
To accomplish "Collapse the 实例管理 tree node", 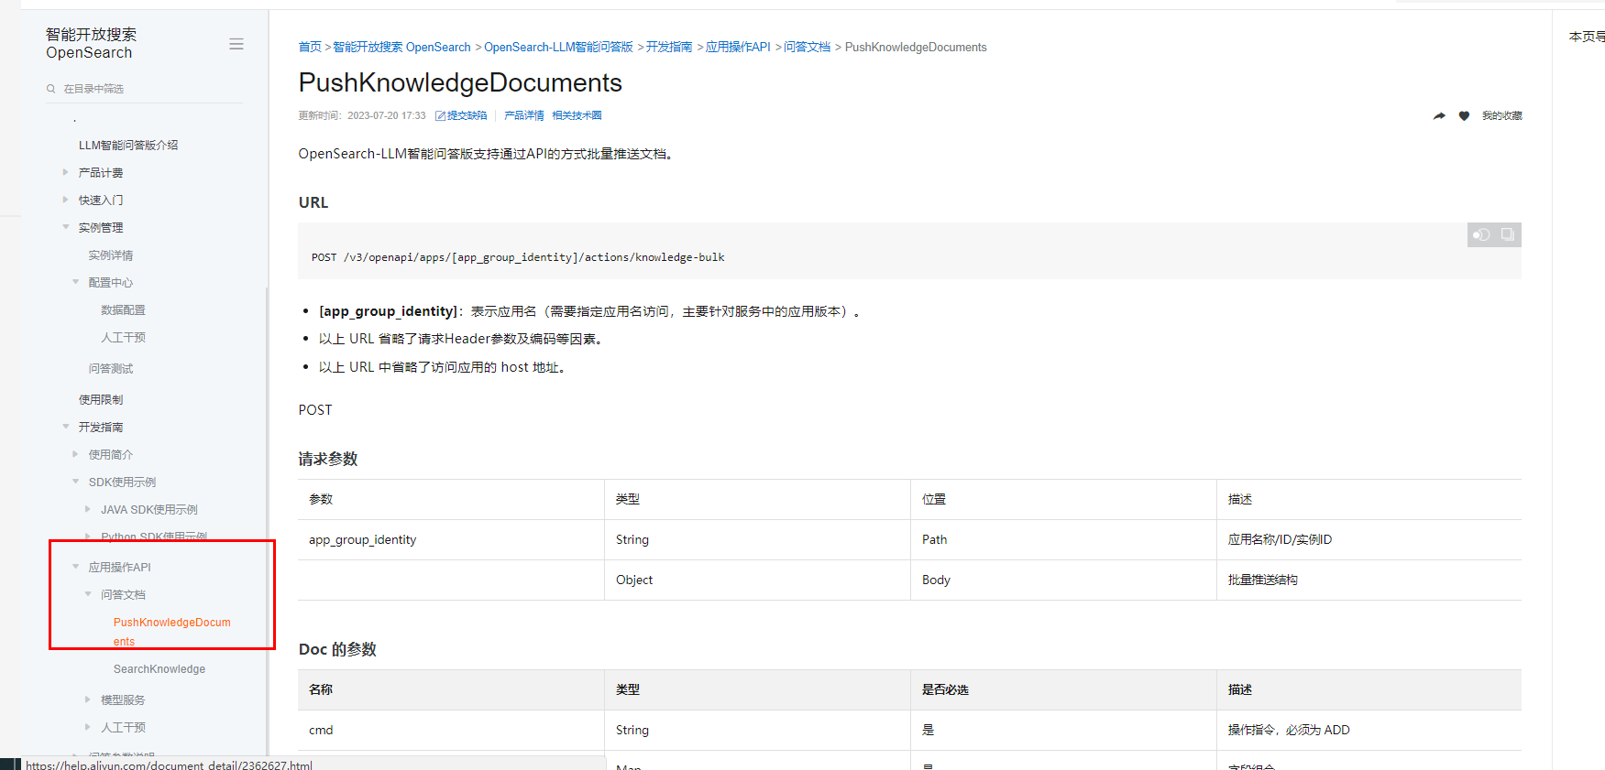I will [65, 227].
